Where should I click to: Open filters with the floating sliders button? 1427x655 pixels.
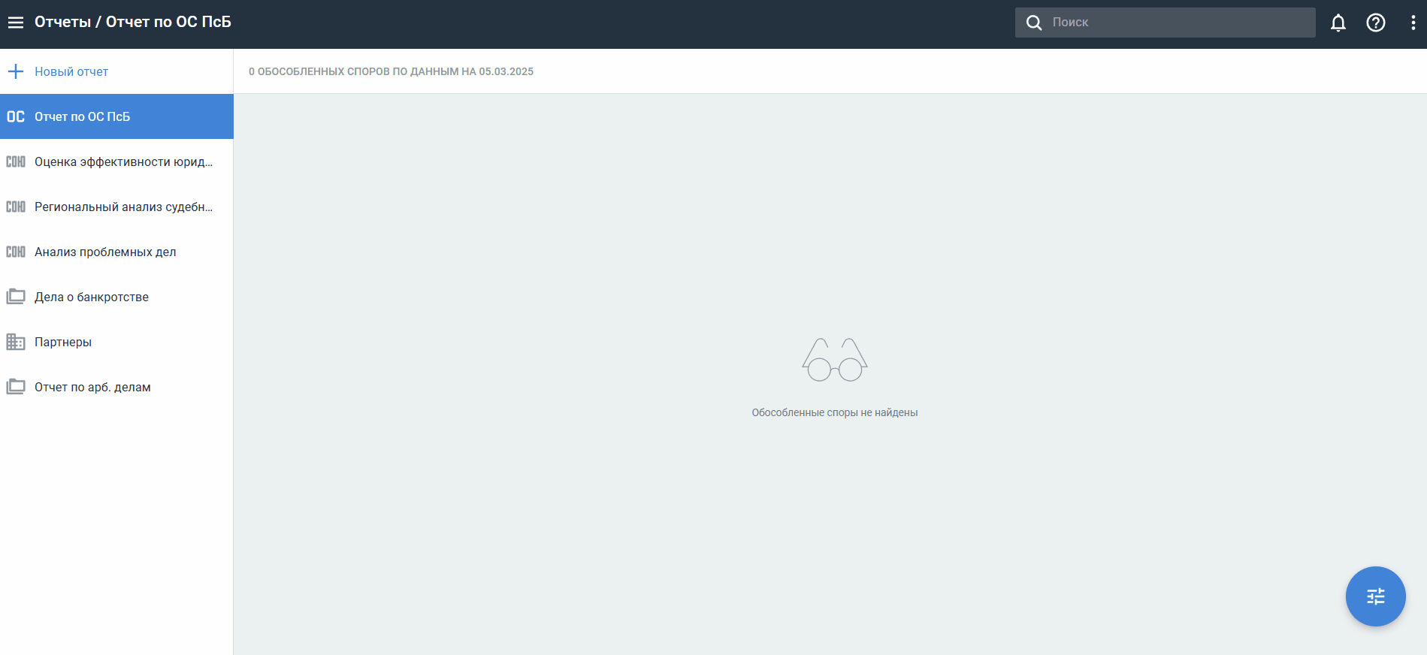click(x=1375, y=596)
